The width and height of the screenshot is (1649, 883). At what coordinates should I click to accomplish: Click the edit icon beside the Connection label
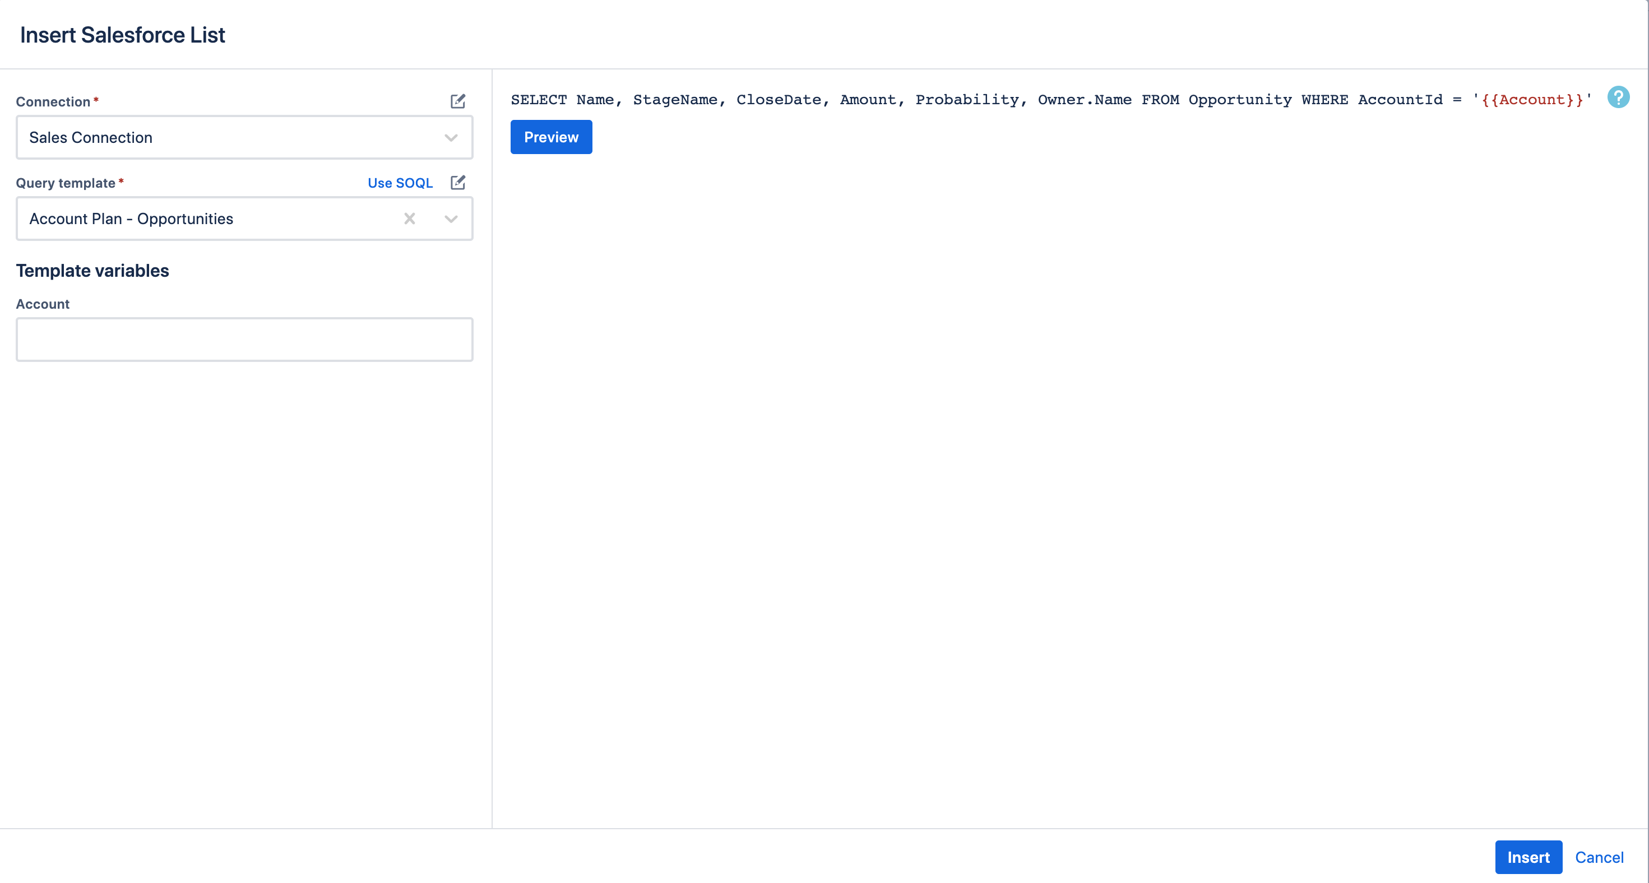[458, 101]
